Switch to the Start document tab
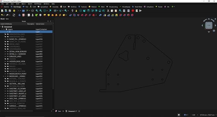 (x=59, y=111)
